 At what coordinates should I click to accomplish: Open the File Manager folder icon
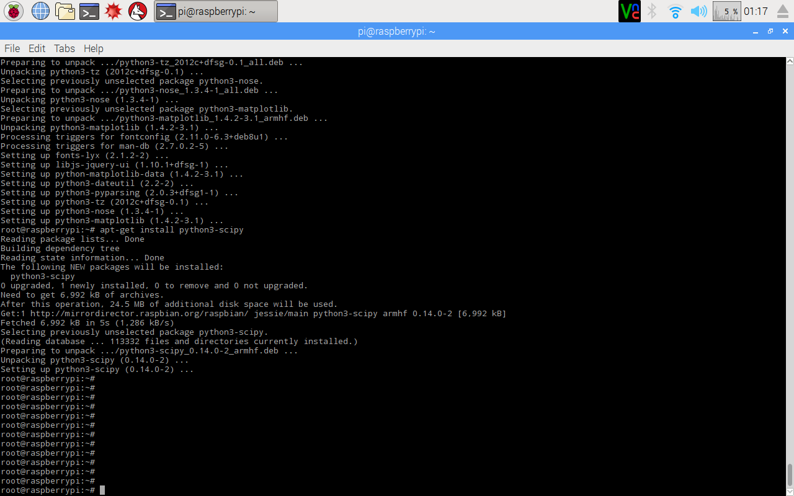65,11
